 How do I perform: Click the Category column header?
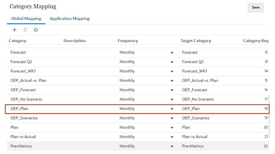[x=17, y=41]
